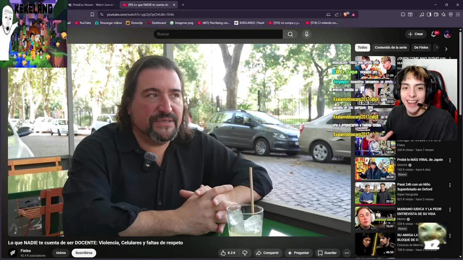Select the 'Todos' filter chip
463x260 pixels.
[x=362, y=47]
